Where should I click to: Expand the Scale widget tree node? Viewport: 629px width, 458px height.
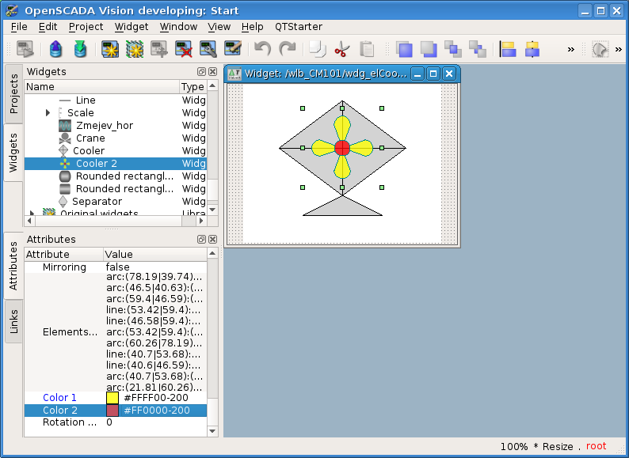pos(48,113)
